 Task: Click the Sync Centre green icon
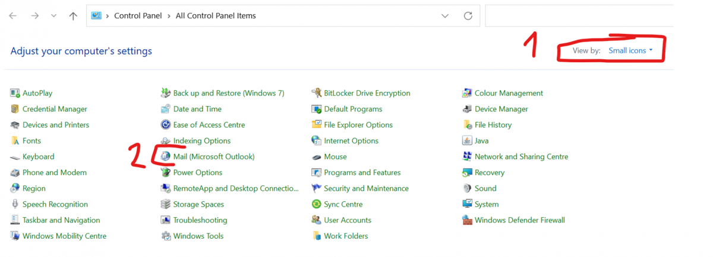pos(317,204)
